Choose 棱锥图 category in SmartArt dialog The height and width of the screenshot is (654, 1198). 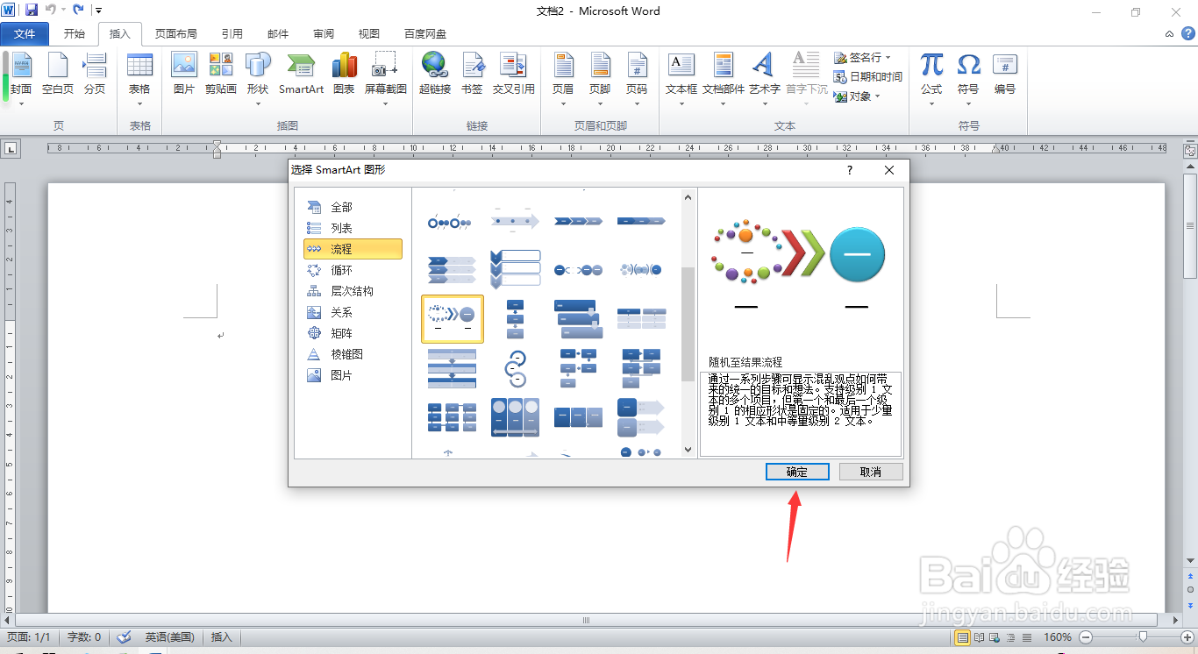pos(353,354)
